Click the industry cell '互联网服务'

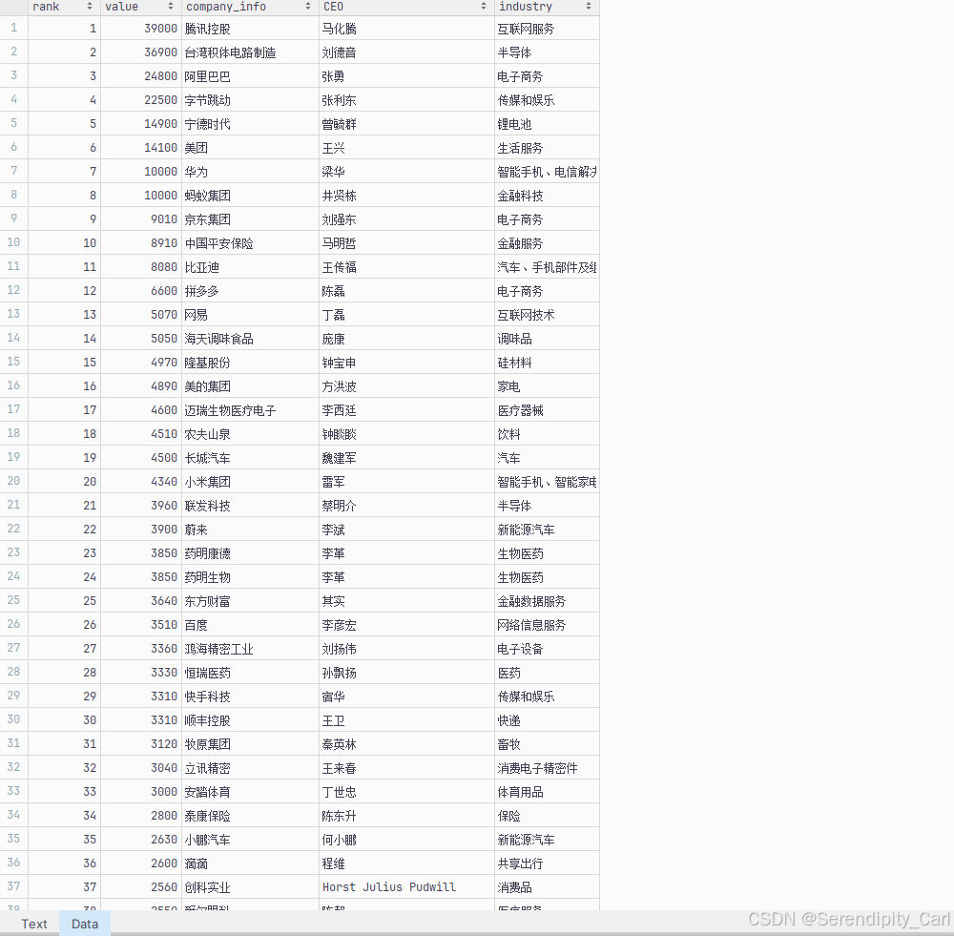point(547,29)
